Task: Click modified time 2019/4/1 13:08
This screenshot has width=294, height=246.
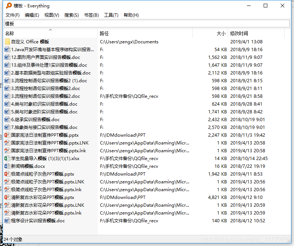Action: (x=246, y=41)
